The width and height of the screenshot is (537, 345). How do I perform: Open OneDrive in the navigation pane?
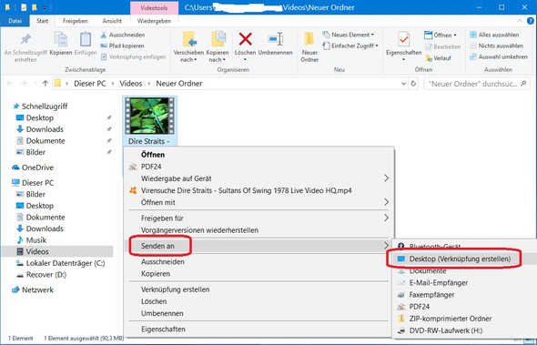click(33, 167)
